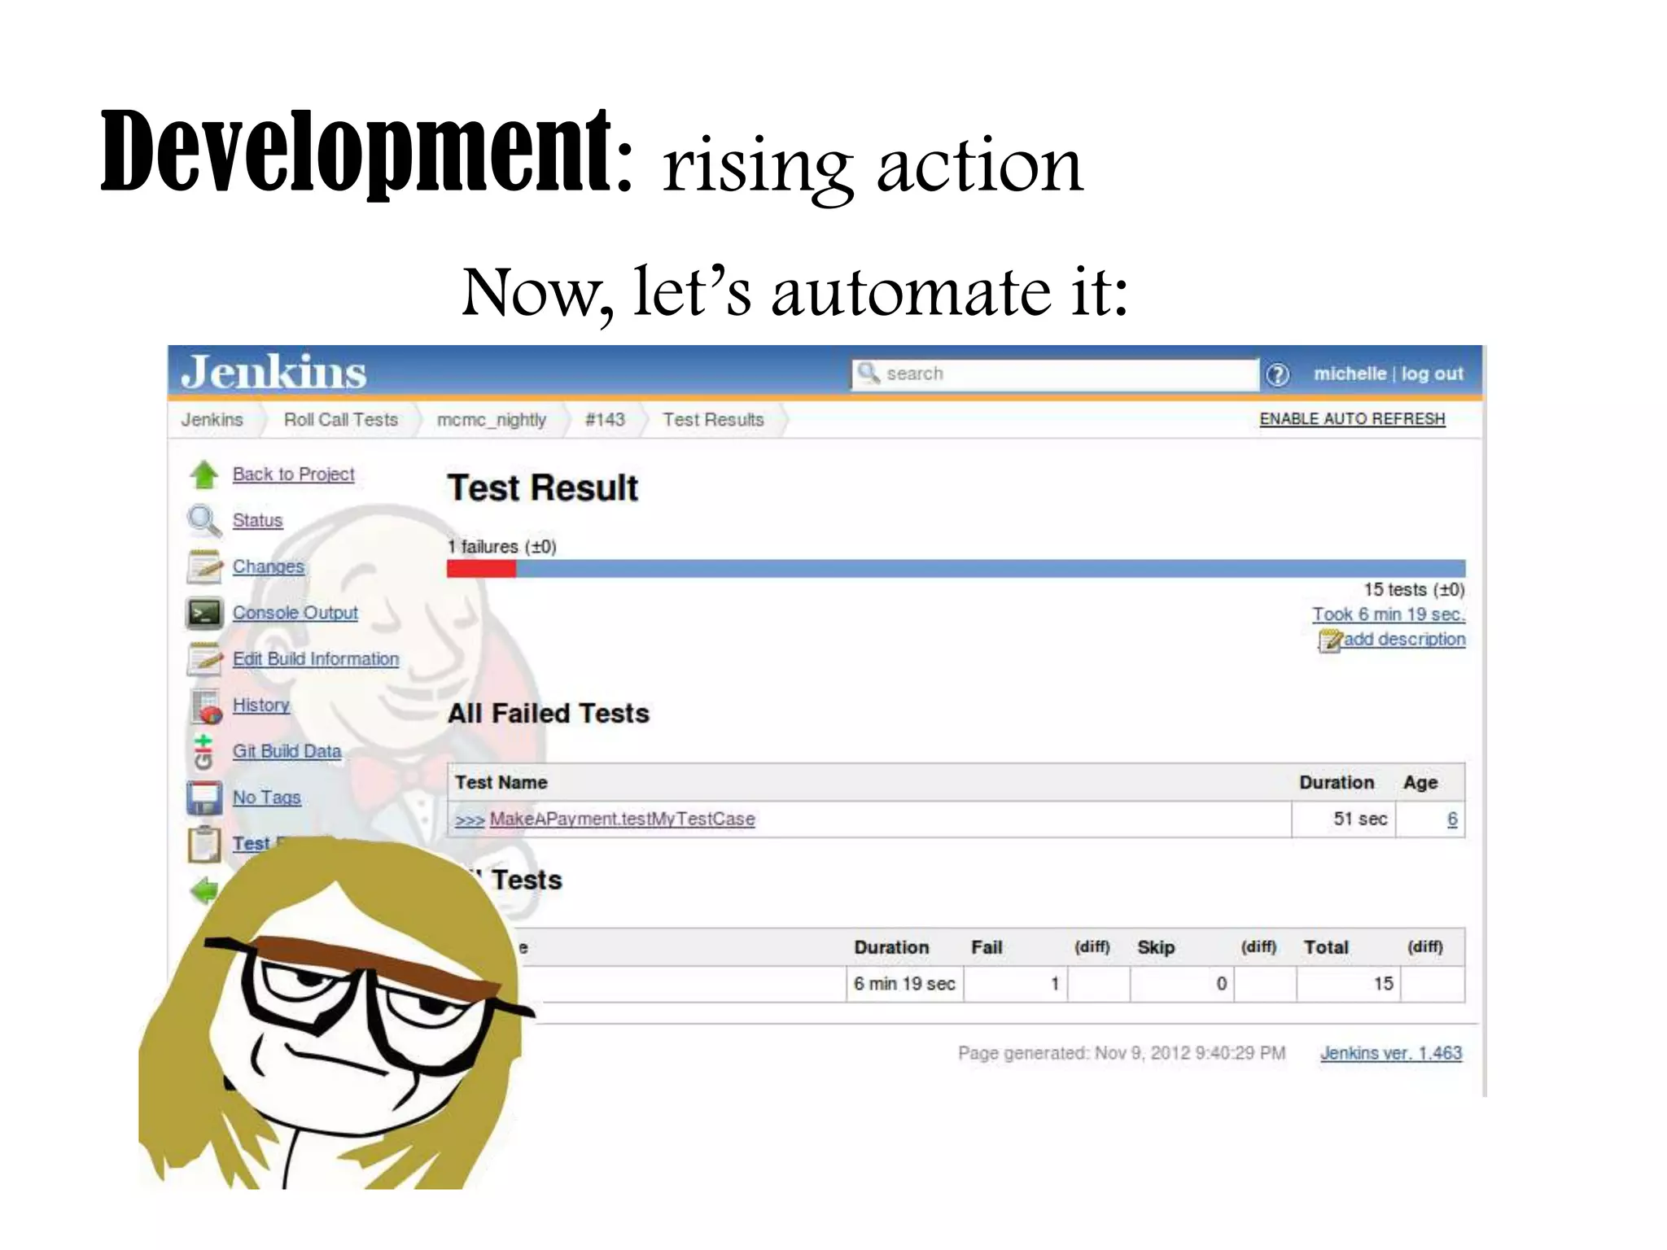Click the green Back to Project arrow icon
The image size is (1667, 1250).
click(203, 474)
